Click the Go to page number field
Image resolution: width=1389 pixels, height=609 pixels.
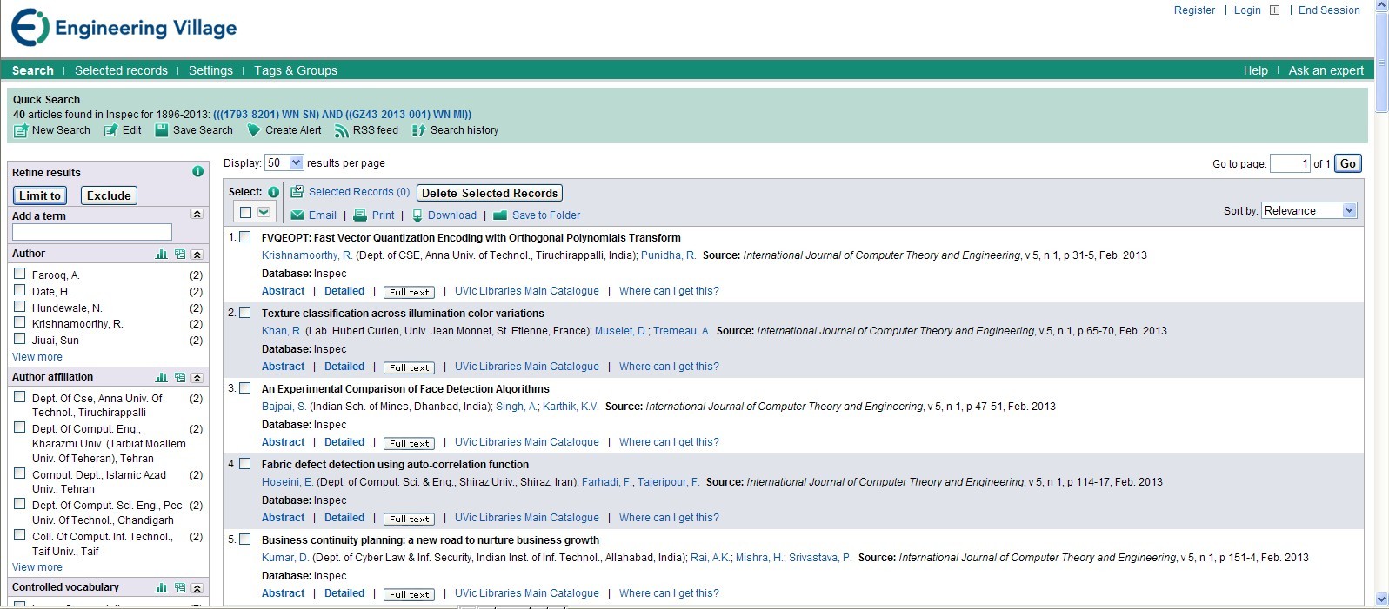(x=1290, y=163)
